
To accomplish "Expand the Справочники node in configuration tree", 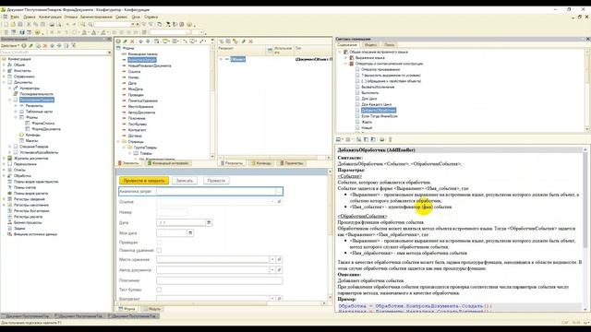I will tap(4, 77).
